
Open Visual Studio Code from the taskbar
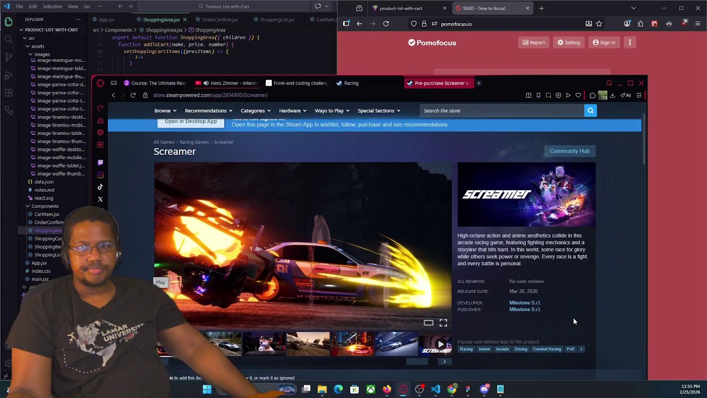tap(435, 389)
